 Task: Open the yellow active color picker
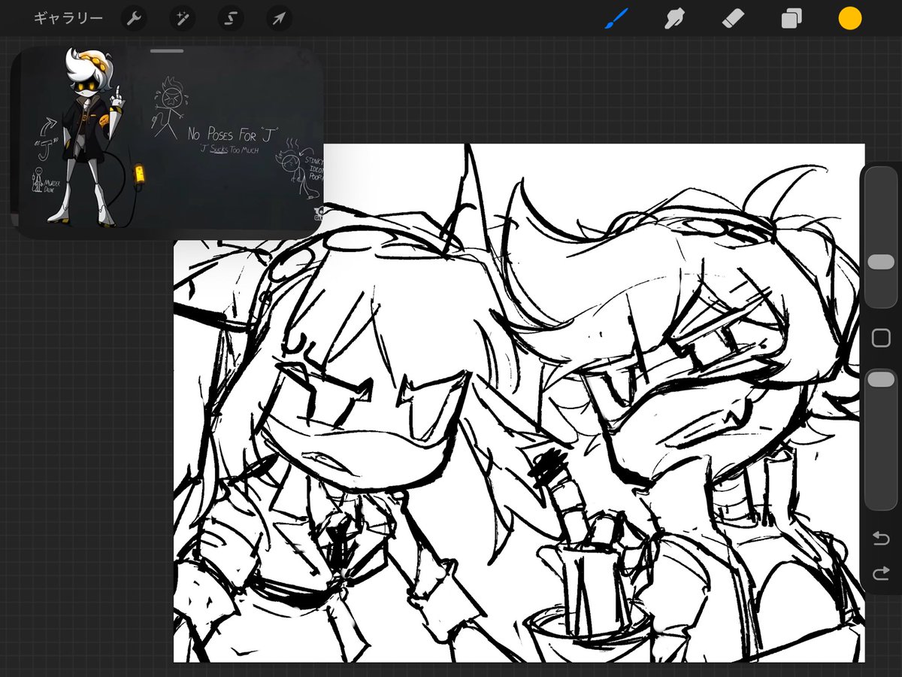(850, 19)
